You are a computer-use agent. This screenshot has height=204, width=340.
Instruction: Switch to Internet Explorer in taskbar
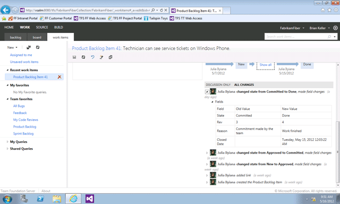click(x=73, y=199)
